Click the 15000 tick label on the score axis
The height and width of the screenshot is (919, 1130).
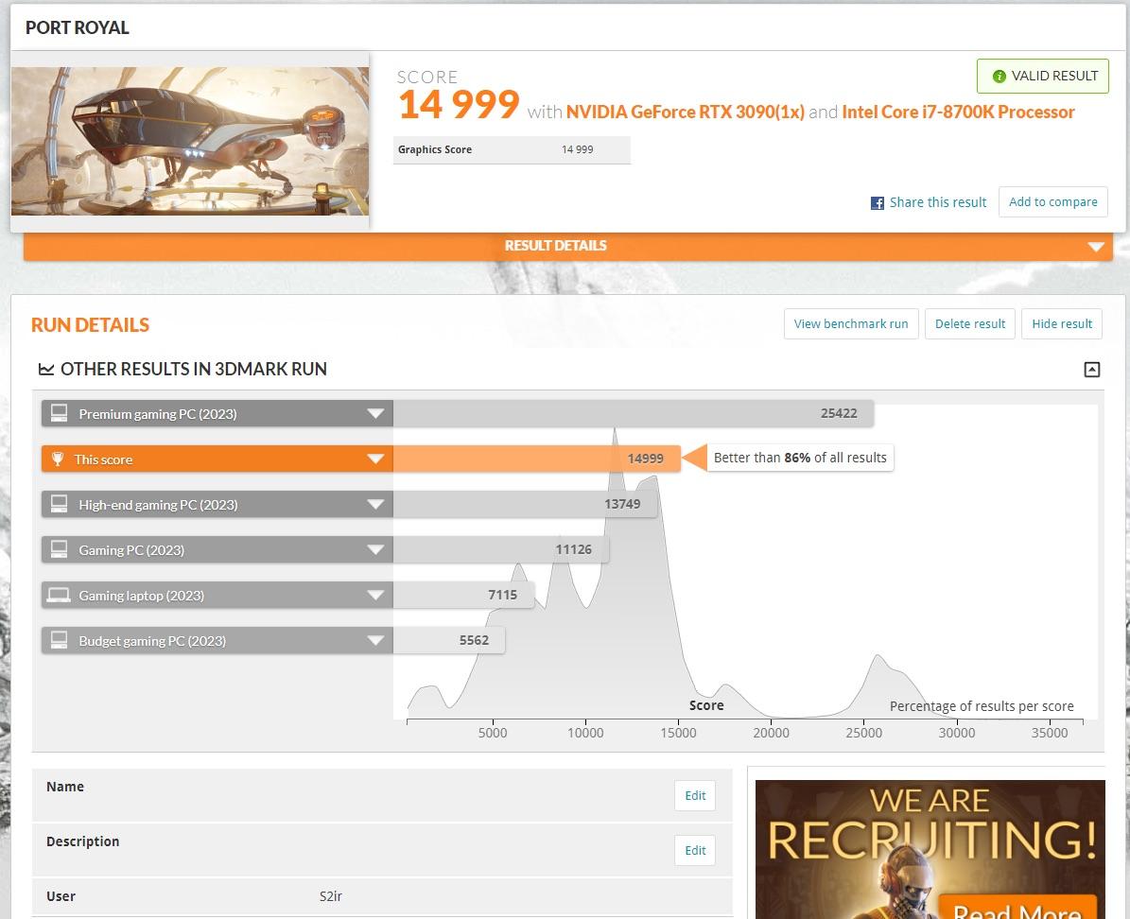[x=678, y=733]
